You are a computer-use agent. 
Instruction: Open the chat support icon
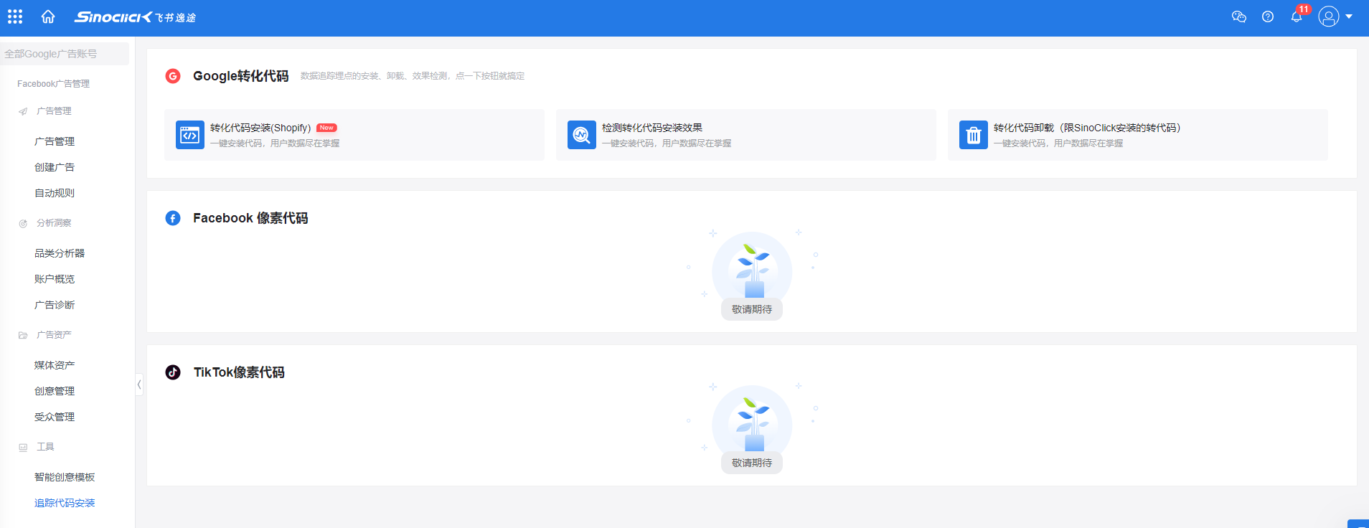tap(1238, 16)
